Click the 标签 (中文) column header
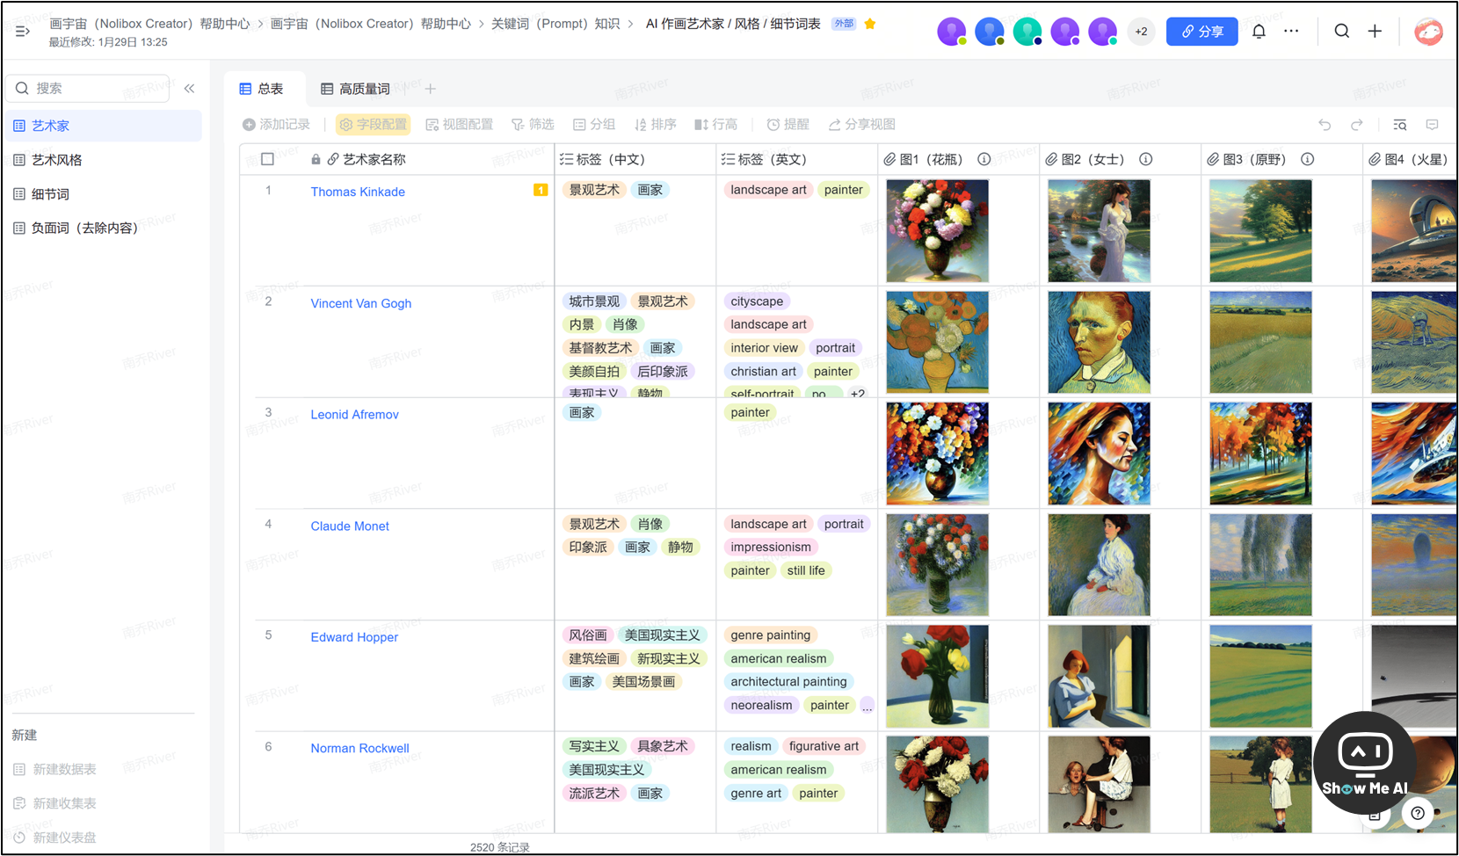 pos(635,159)
